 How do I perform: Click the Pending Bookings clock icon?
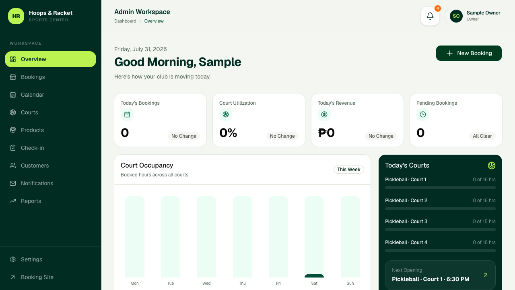pyautogui.click(x=423, y=114)
